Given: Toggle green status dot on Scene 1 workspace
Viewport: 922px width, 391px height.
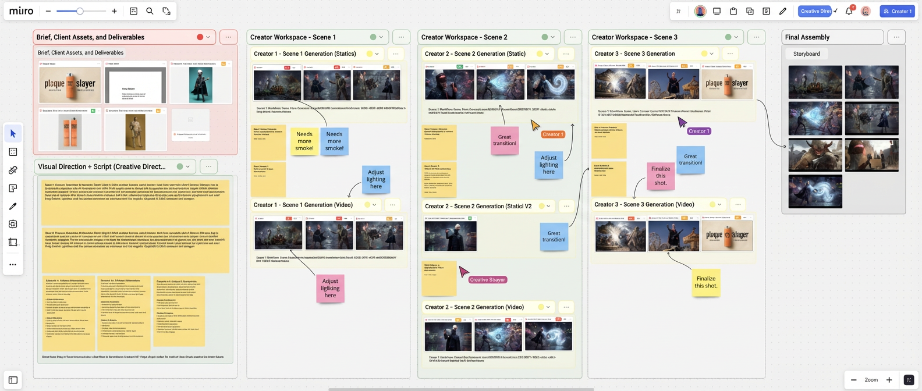Looking at the screenshot, I should click(373, 37).
